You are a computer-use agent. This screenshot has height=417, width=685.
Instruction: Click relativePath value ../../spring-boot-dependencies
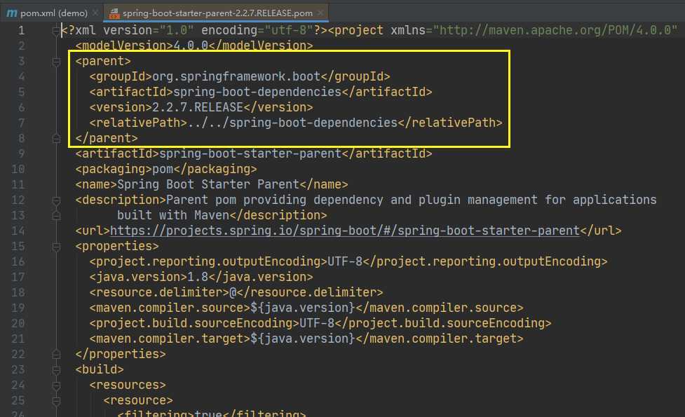pyautogui.click(x=292, y=123)
